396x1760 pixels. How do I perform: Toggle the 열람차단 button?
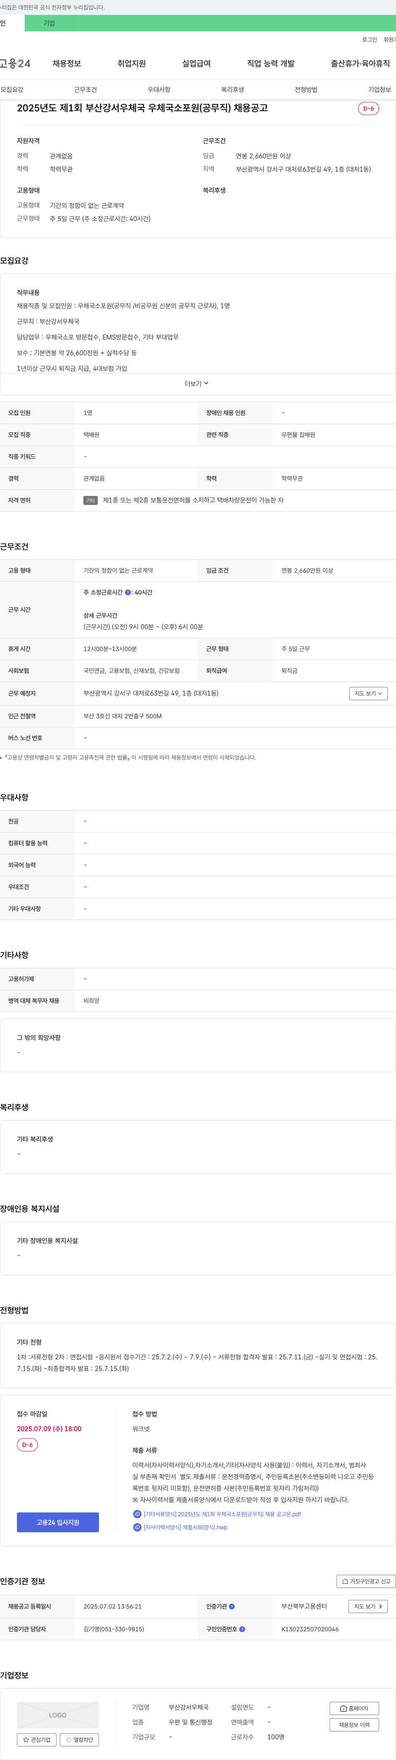80,1739
